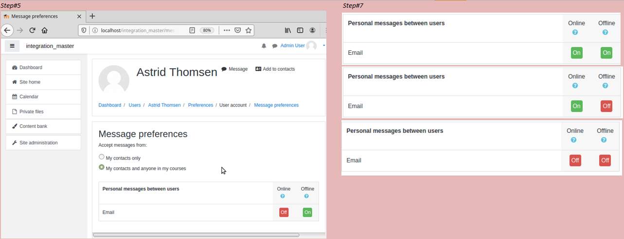This screenshot has height=239, width=624.
Task: Open Calendar in the side navigation
Action: click(x=43, y=96)
